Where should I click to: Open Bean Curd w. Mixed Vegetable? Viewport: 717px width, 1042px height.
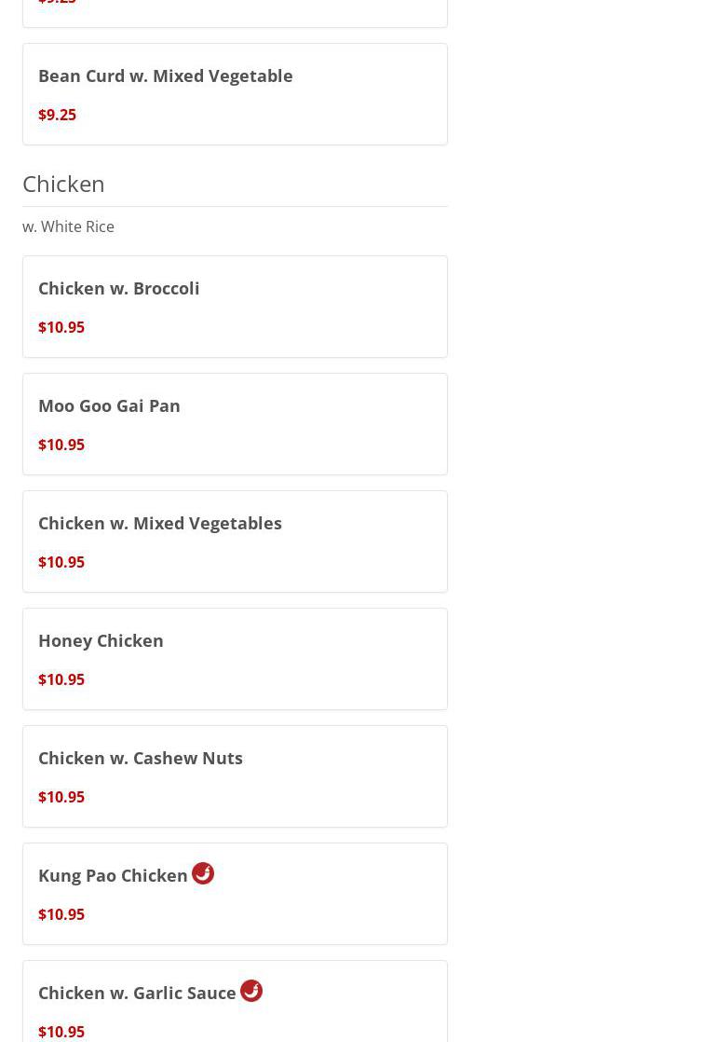tap(166, 75)
